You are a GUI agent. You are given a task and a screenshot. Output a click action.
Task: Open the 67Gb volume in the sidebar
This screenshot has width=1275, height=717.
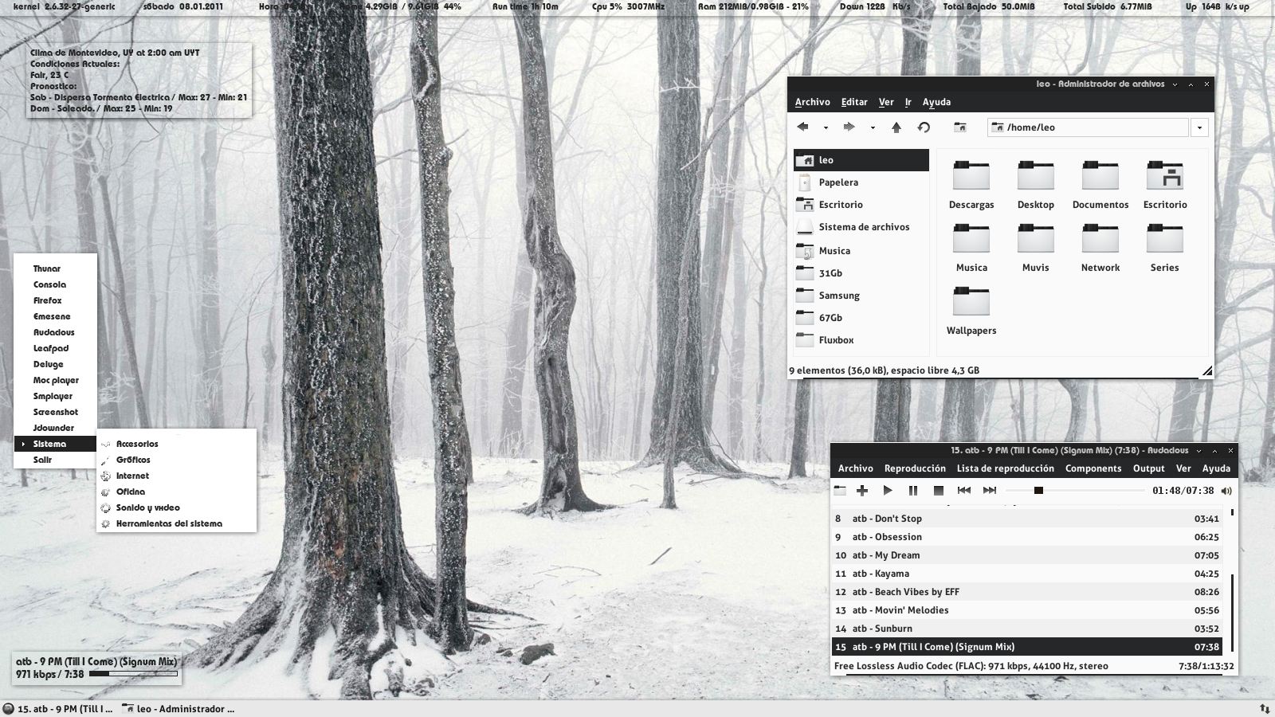coord(861,318)
